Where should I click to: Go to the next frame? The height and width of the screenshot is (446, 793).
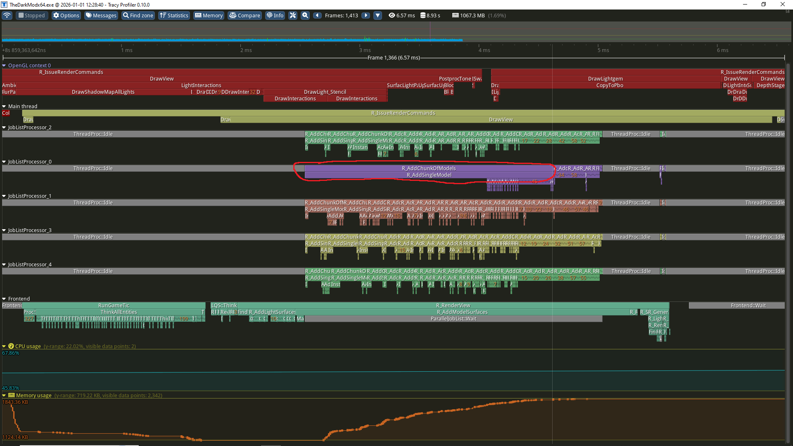point(366,15)
